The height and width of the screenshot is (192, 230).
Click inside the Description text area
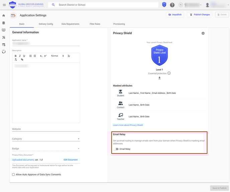[46, 93]
